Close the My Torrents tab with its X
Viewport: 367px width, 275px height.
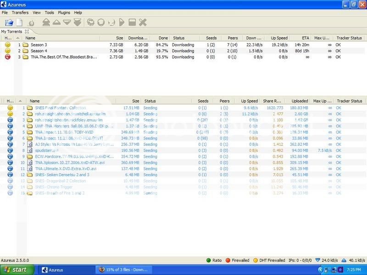[27, 31]
